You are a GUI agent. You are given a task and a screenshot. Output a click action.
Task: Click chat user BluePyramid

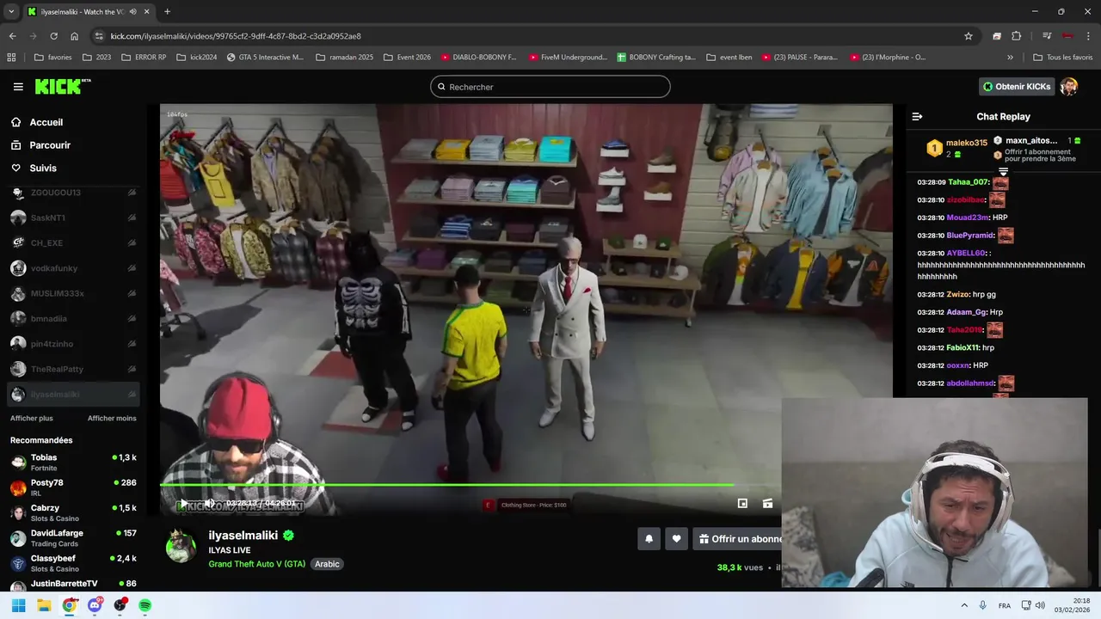[970, 236]
